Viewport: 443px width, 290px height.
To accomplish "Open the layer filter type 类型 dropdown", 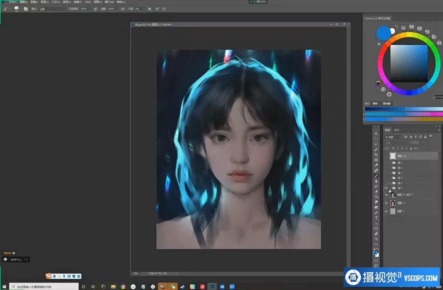I will 393,137.
